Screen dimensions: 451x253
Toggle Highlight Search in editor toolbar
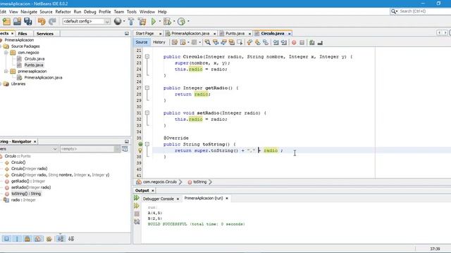[x=232, y=42]
